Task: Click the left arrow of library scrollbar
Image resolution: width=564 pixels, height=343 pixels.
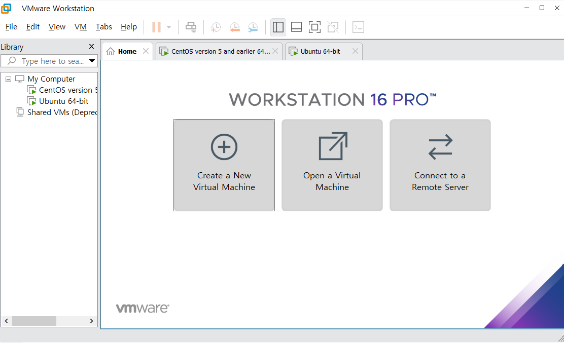Action: pyautogui.click(x=7, y=321)
